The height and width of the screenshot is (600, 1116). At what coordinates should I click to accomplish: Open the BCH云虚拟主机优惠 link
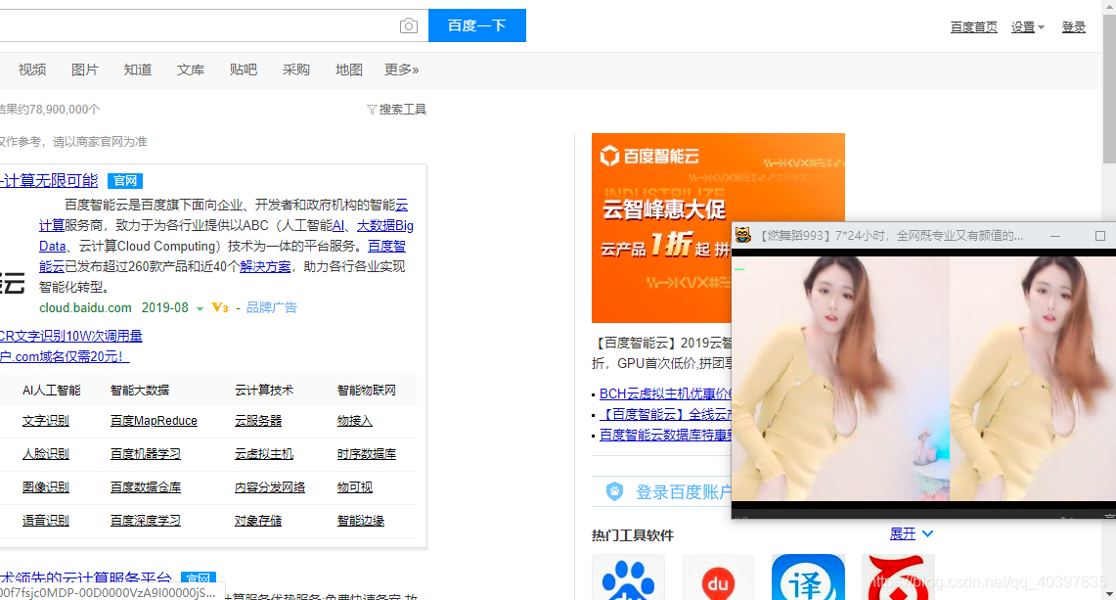coord(665,393)
